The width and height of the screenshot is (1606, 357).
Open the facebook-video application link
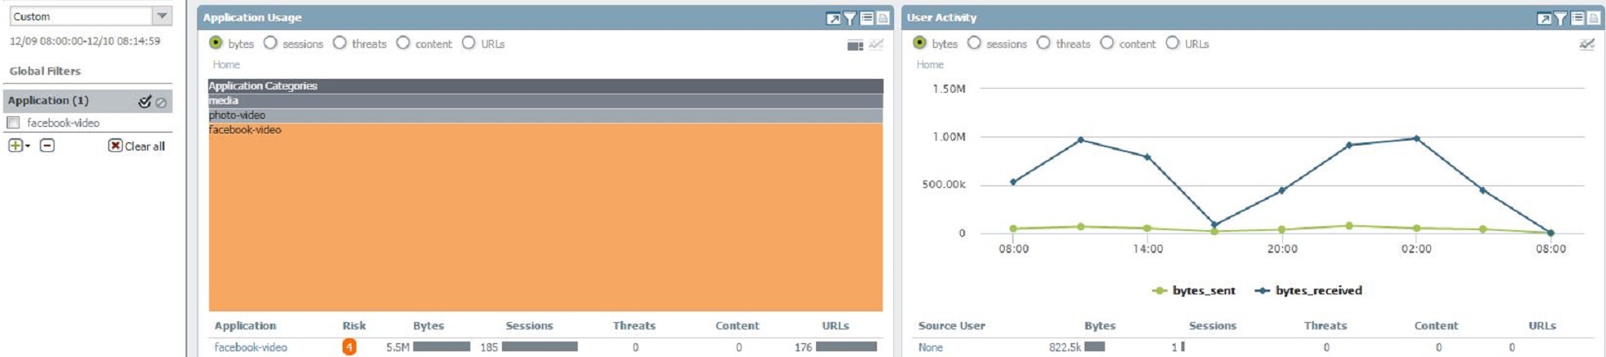pos(251,347)
